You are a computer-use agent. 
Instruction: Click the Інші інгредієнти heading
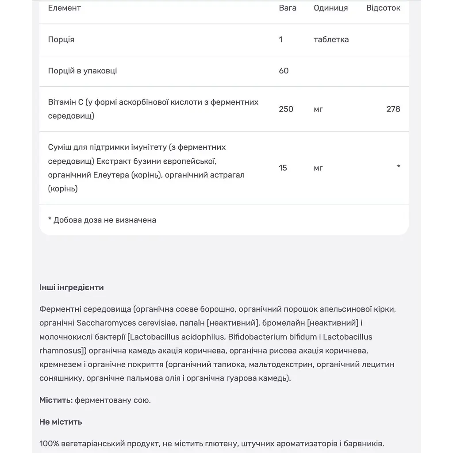(72, 288)
